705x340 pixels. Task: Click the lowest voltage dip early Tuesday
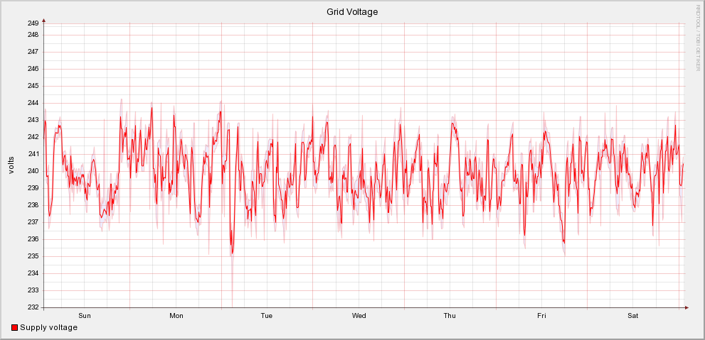point(232,254)
